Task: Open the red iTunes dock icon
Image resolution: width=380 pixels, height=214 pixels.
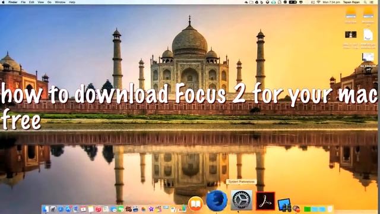Action: click(99, 209)
